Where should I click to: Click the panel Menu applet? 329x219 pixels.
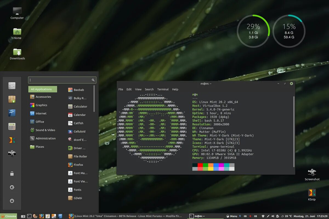click(232, 216)
